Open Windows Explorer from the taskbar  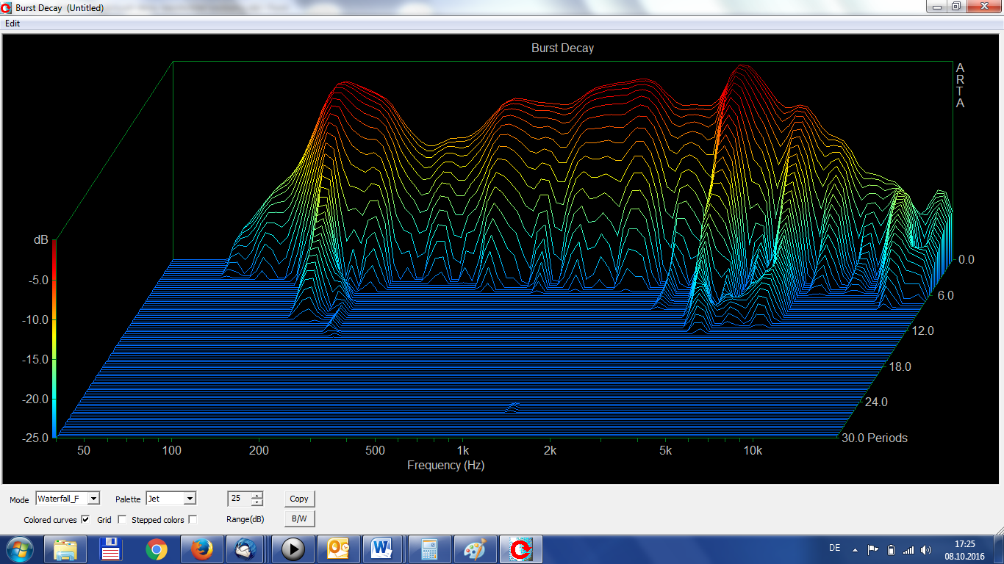pos(65,549)
